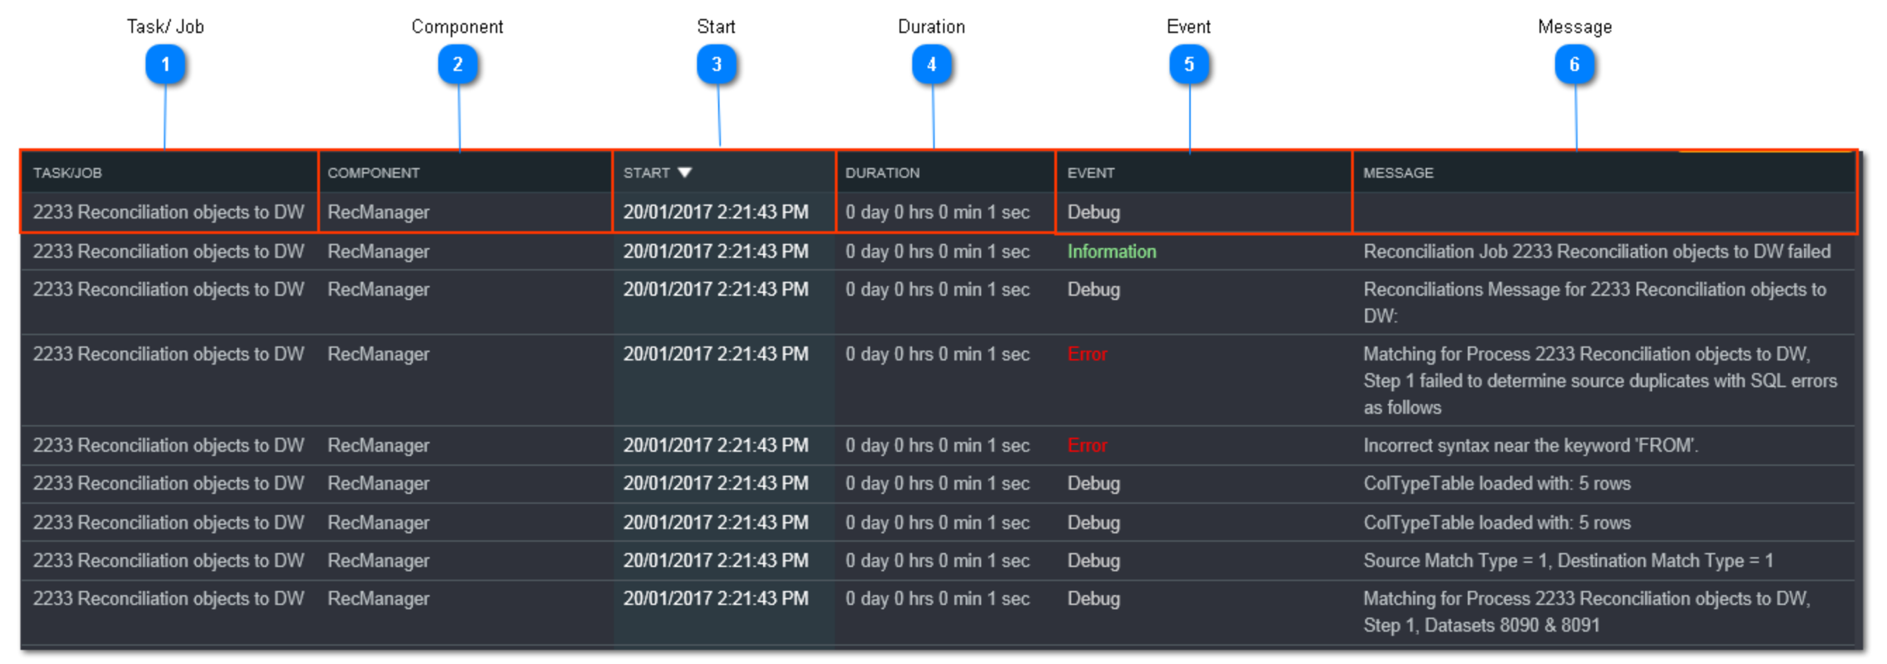Click RecManager in the incorrect syntax row

coord(378,445)
